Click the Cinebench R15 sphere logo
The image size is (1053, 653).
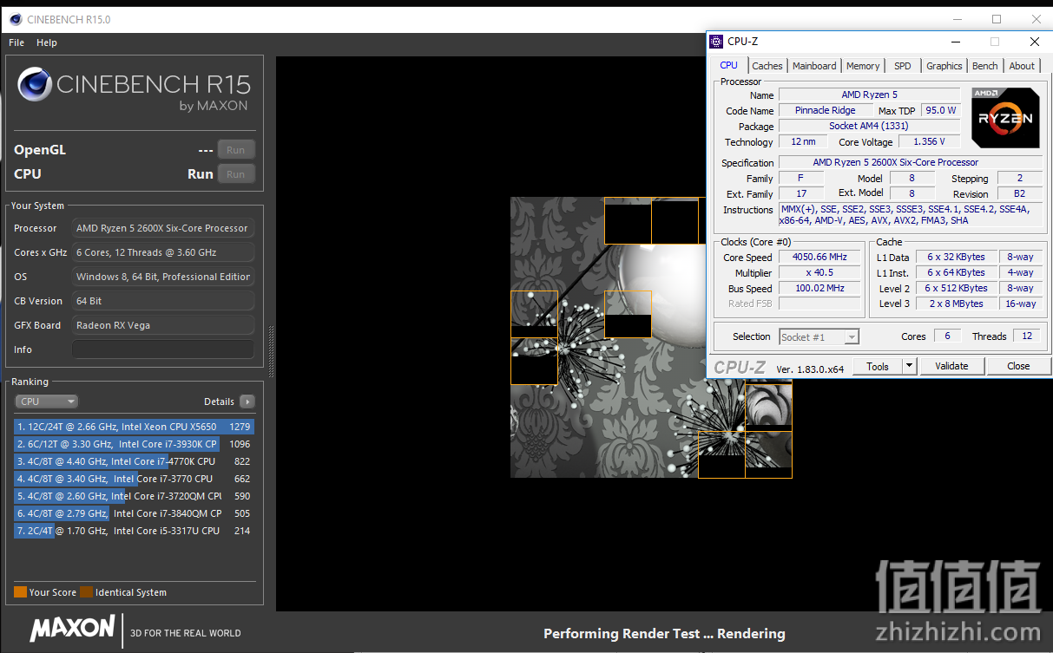click(35, 85)
